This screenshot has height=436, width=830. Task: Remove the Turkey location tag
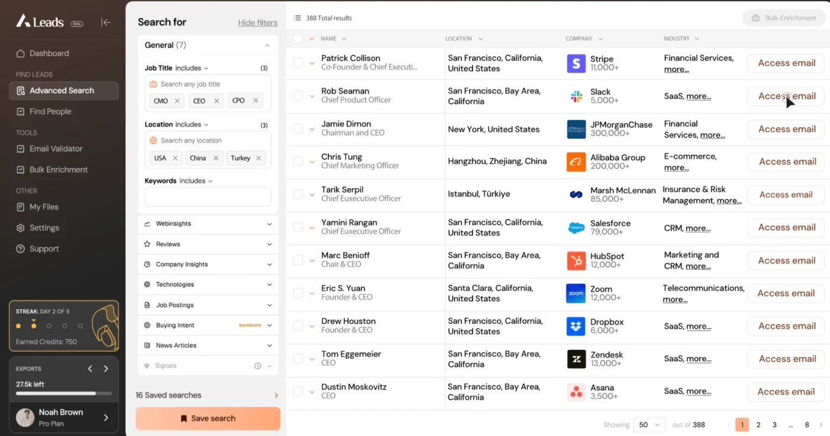coord(258,158)
